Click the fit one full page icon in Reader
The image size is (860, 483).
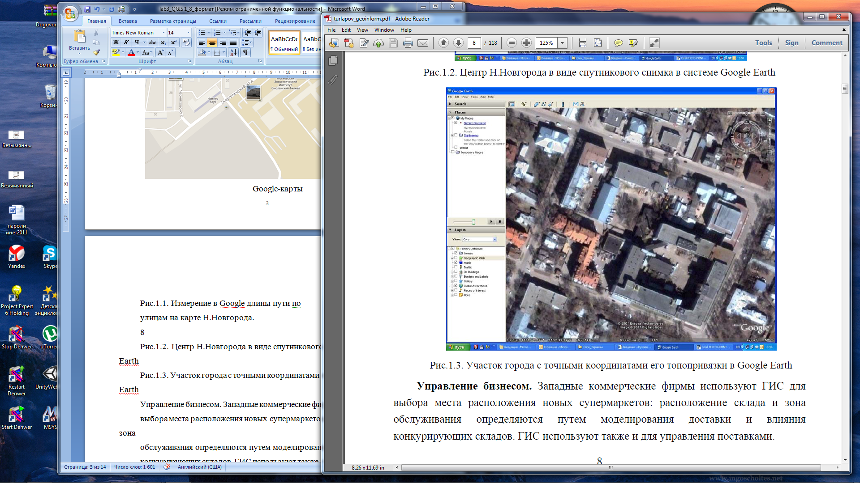coord(598,43)
